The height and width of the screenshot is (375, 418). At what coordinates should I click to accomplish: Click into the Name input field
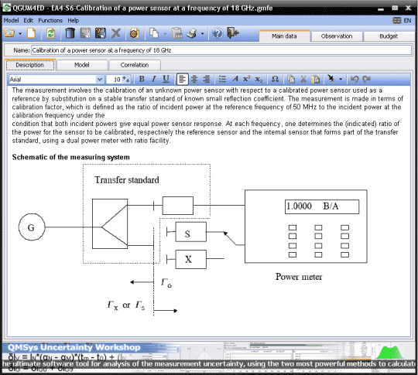point(221,50)
